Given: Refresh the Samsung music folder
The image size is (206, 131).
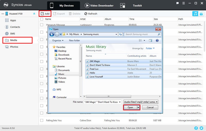Looking at the screenshot, I should (120, 34).
